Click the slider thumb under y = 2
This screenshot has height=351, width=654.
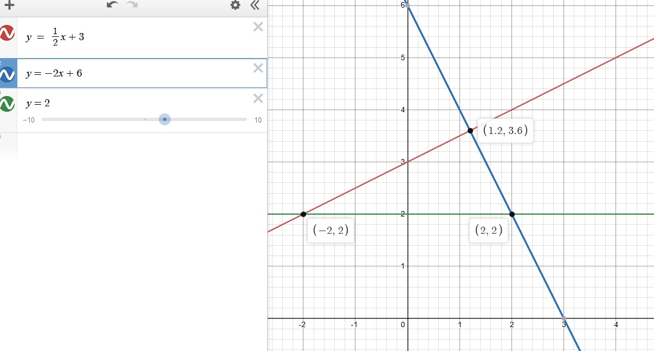[x=165, y=119]
